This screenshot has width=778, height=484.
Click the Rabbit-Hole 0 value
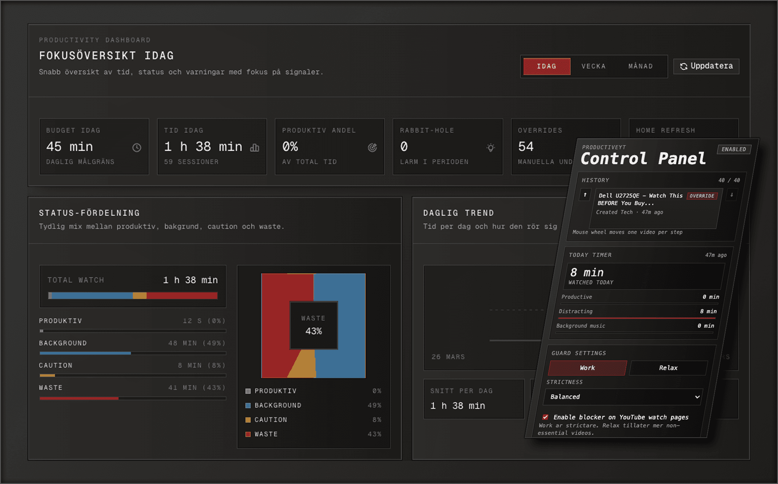point(404,147)
